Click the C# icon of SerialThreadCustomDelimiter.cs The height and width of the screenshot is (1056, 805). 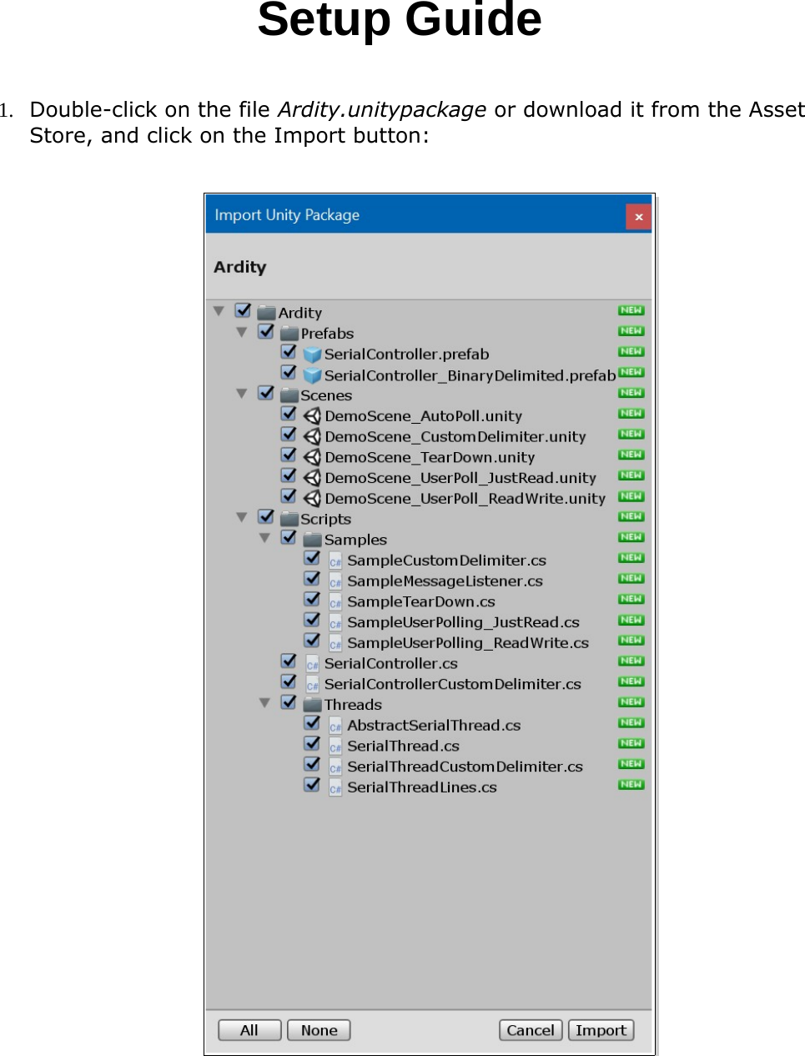335,767
